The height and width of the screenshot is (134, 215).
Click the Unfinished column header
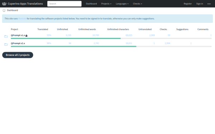[62, 29]
